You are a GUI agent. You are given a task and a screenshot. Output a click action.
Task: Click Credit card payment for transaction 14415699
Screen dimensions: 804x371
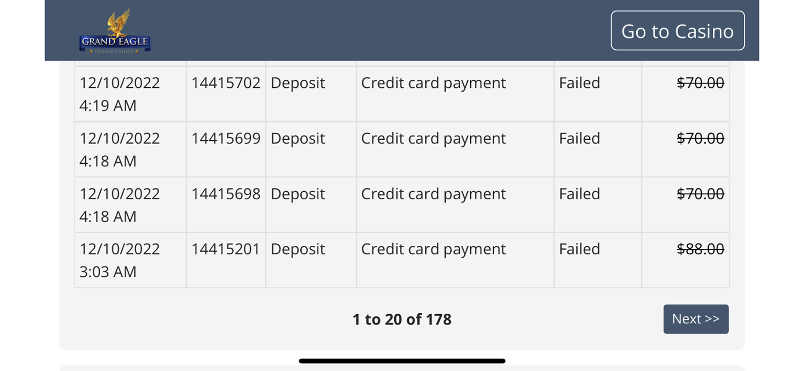tap(433, 139)
